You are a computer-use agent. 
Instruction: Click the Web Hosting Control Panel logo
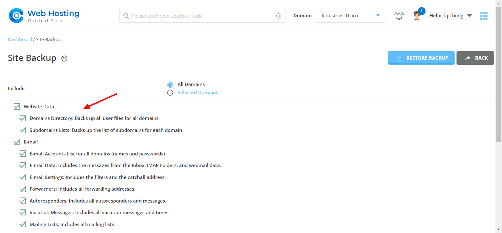tap(44, 16)
